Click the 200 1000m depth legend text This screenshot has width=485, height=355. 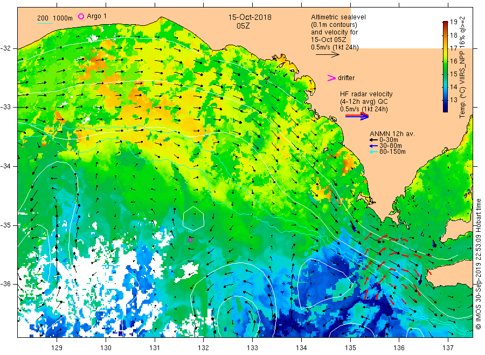click(55, 18)
